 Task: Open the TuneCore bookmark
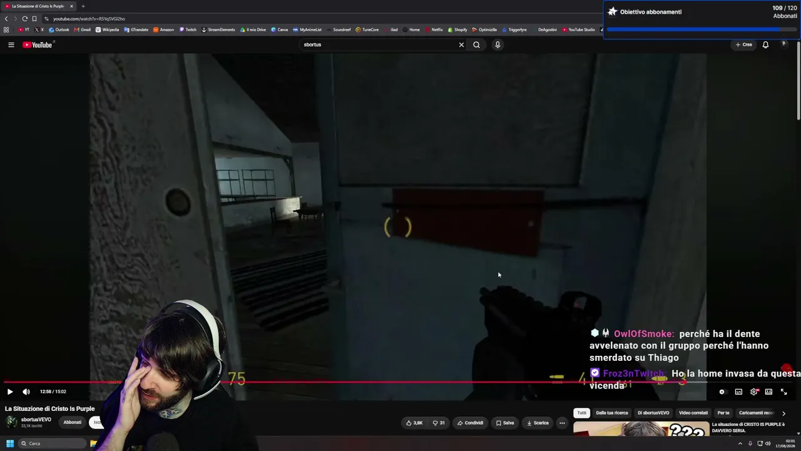click(x=367, y=29)
